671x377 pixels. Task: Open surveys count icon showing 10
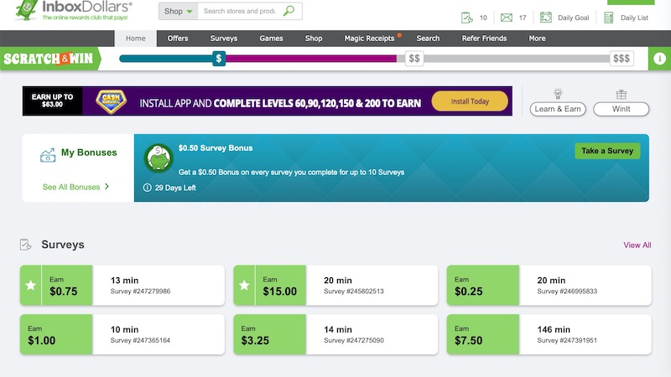pyautogui.click(x=466, y=18)
